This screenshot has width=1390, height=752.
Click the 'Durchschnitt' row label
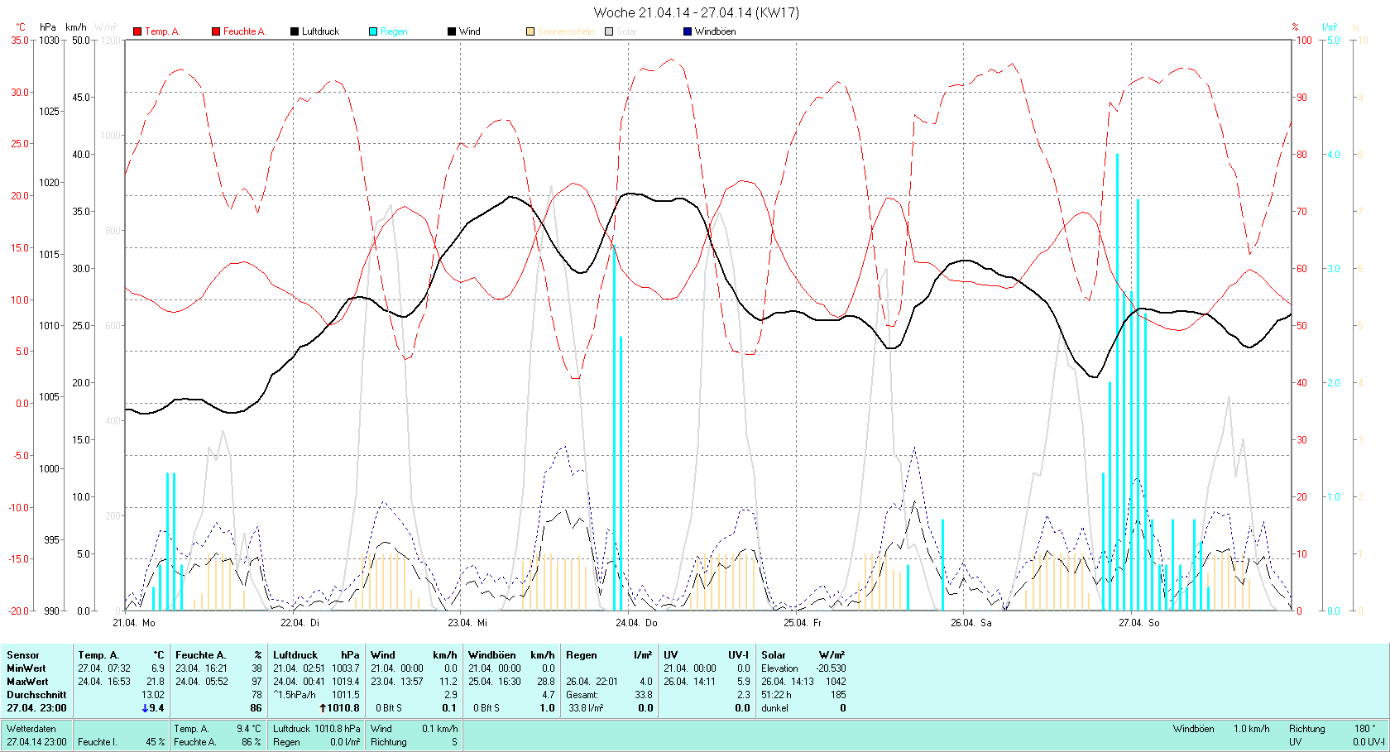36,695
